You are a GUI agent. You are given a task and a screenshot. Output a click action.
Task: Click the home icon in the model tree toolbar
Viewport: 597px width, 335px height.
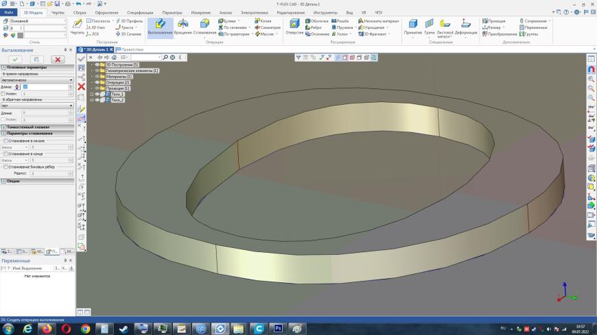click(114, 58)
